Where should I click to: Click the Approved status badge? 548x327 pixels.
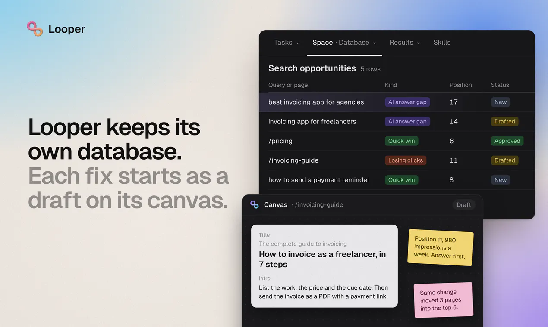507,141
